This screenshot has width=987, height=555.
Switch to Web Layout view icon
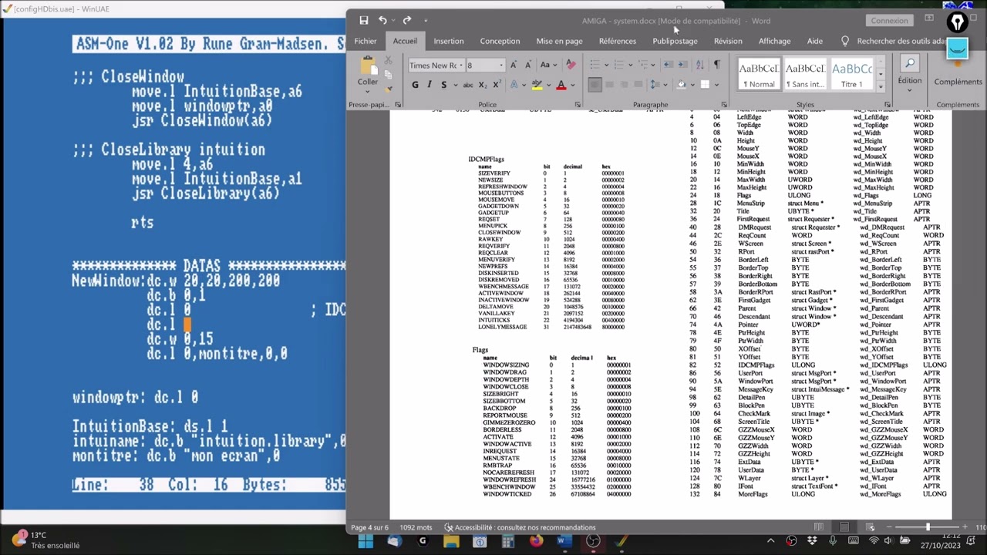[x=871, y=527]
